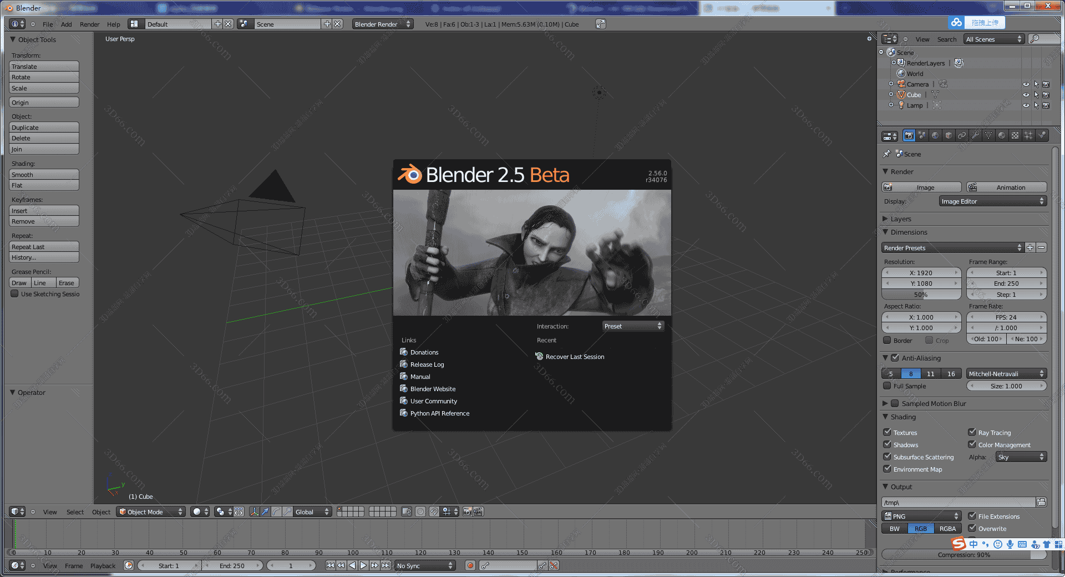This screenshot has width=1065, height=577.
Task: Enable the Full Sample checkbox
Action: click(887, 386)
